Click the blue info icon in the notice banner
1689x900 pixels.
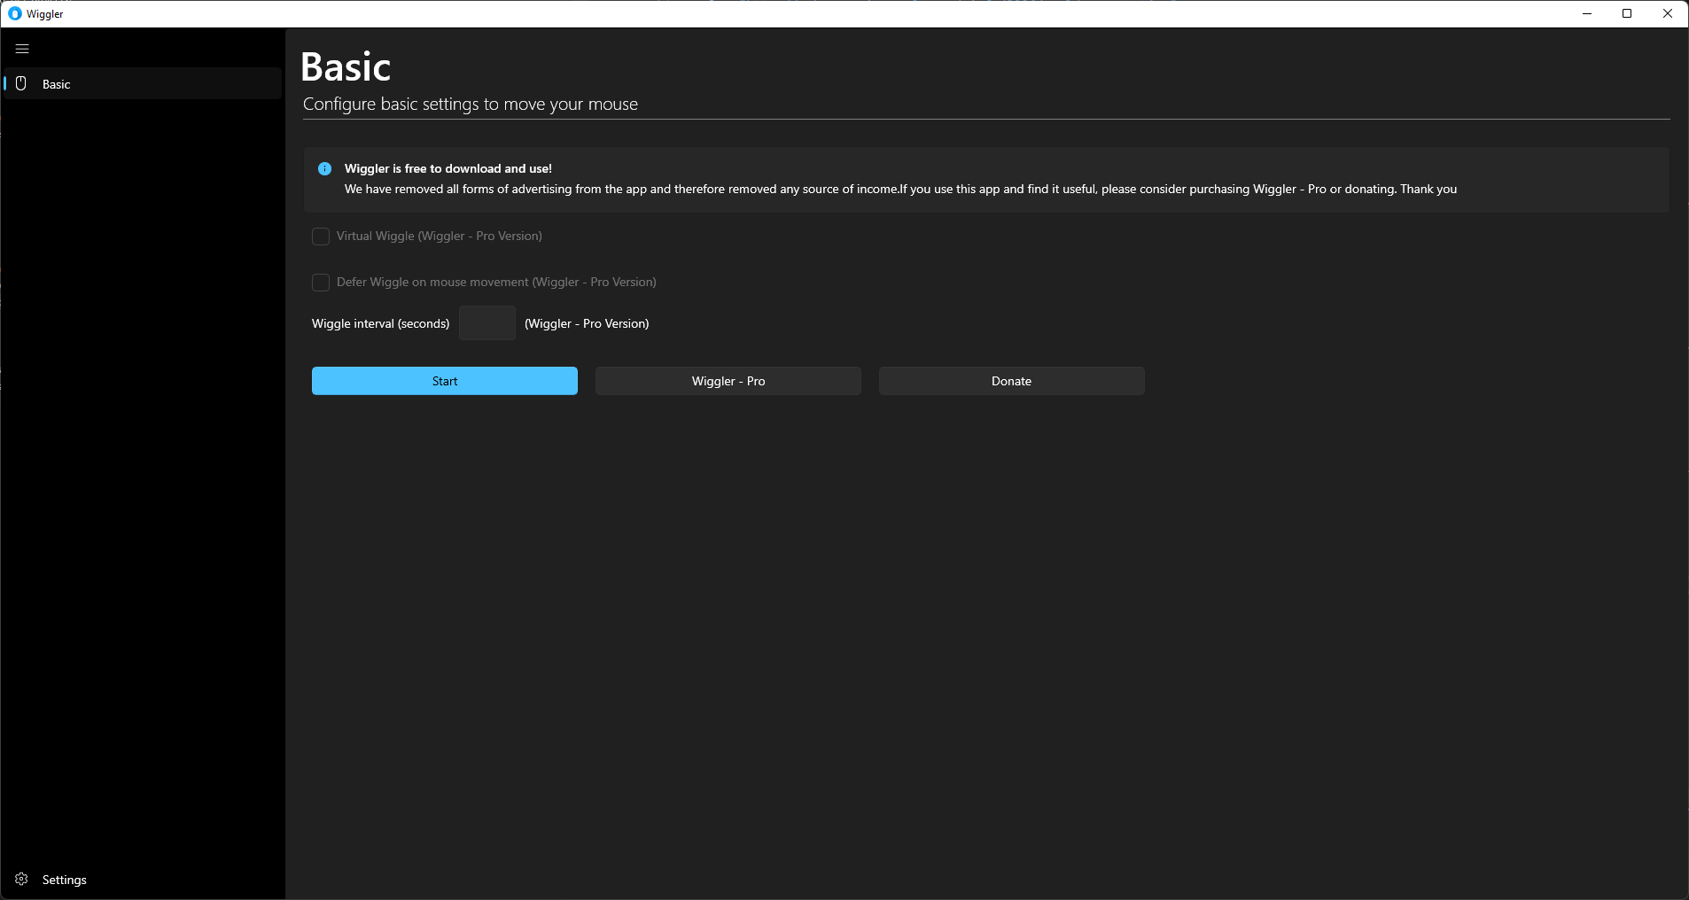pyautogui.click(x=324, y=168)
